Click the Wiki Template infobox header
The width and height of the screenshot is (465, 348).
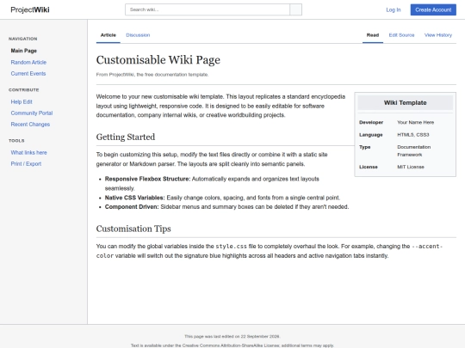click(x=405, y=103)
